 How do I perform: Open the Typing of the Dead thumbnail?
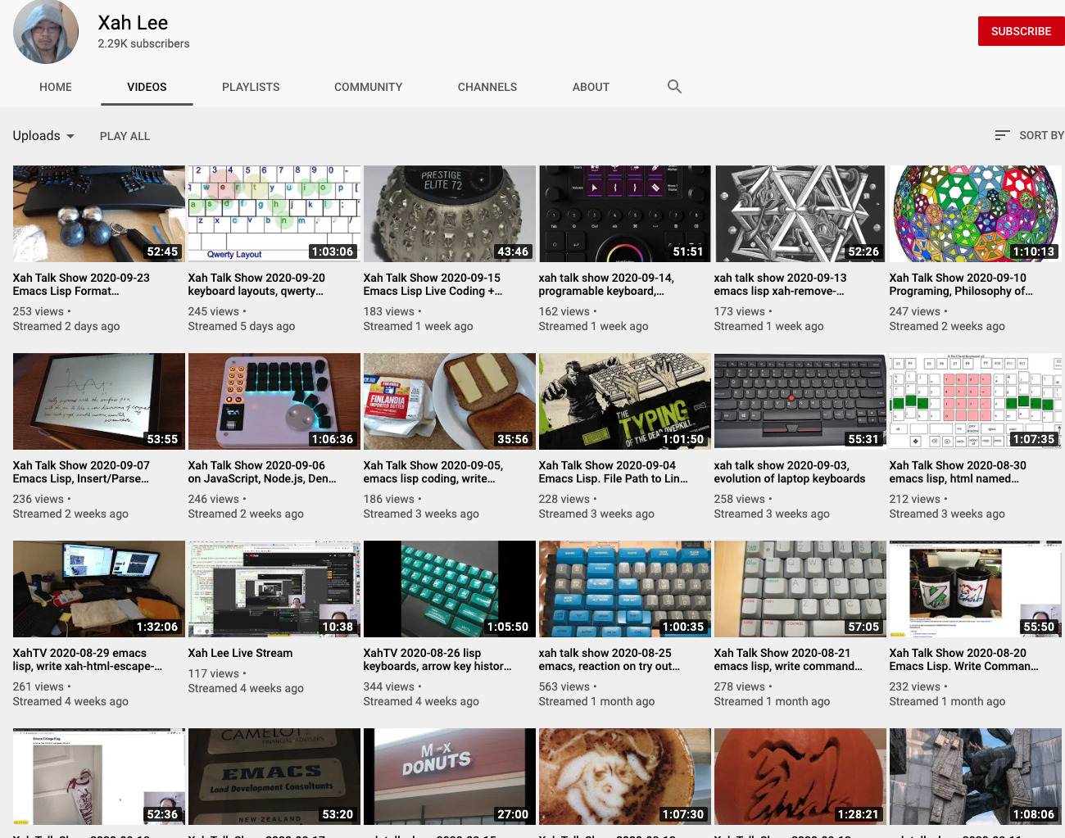625,401
